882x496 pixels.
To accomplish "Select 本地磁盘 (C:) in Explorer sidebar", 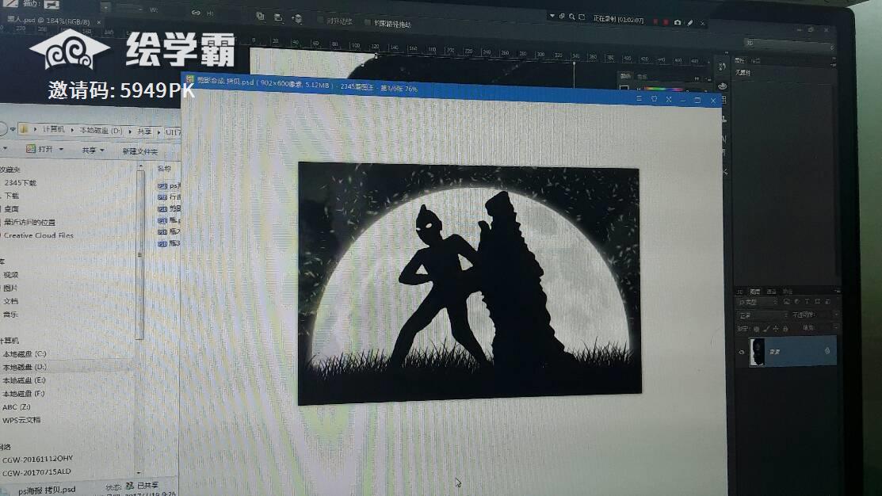I will [x=25, y=353].
